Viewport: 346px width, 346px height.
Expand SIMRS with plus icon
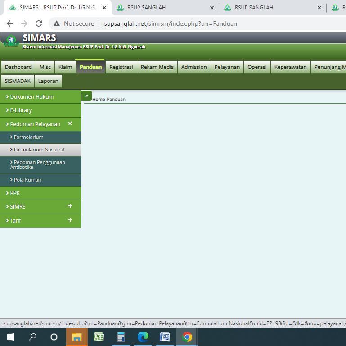pos(70,206)
